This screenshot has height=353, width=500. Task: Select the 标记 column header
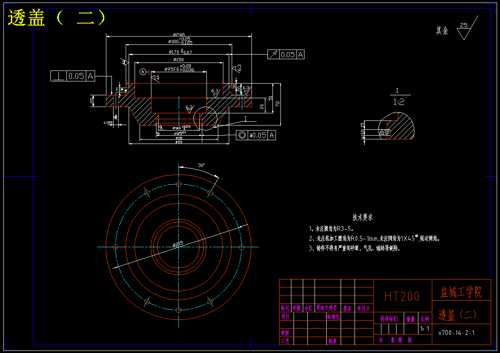[285, 308]
